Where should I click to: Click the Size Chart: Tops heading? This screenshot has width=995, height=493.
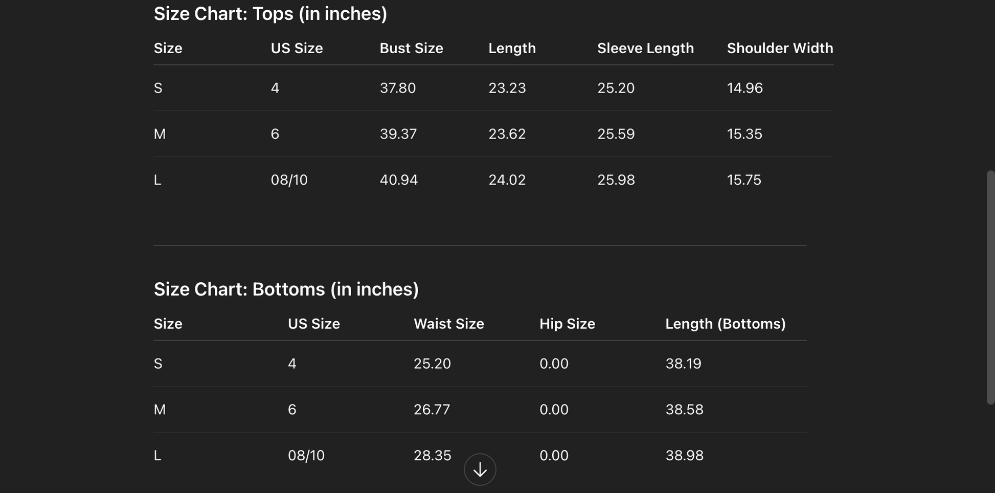pyautogui.click(x=270, y=14)
